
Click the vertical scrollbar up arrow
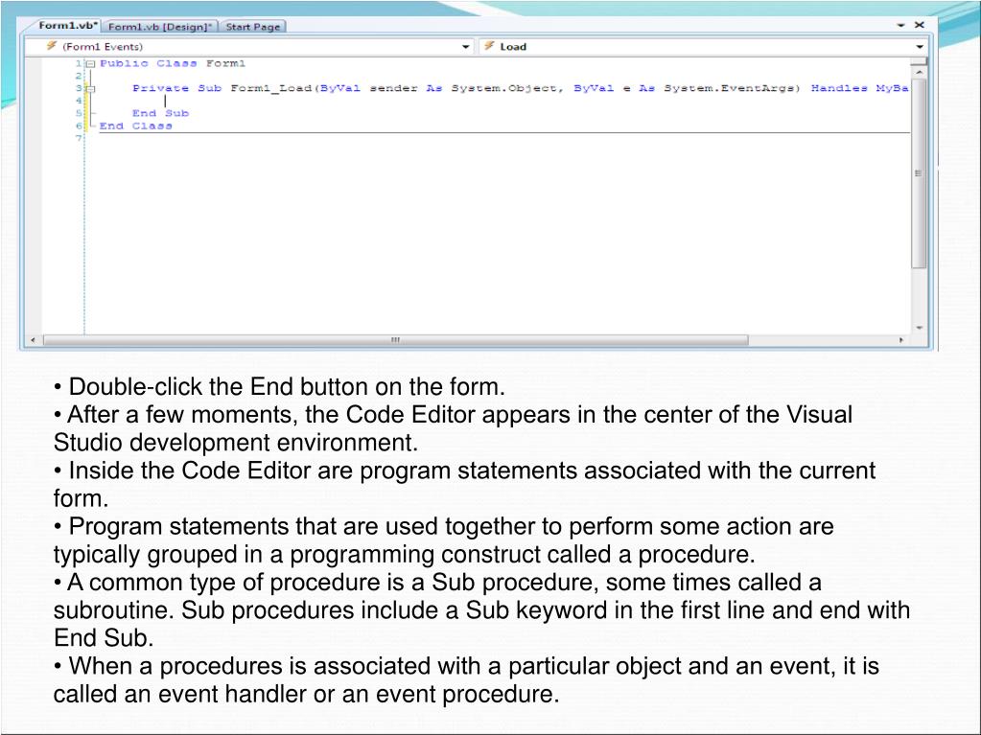tap(919, 73)
